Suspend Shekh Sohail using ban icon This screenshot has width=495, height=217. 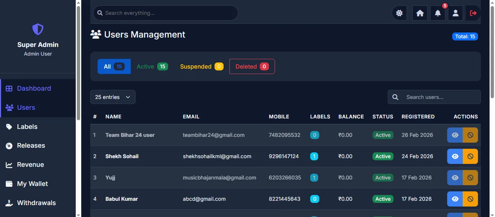point(470,156)
